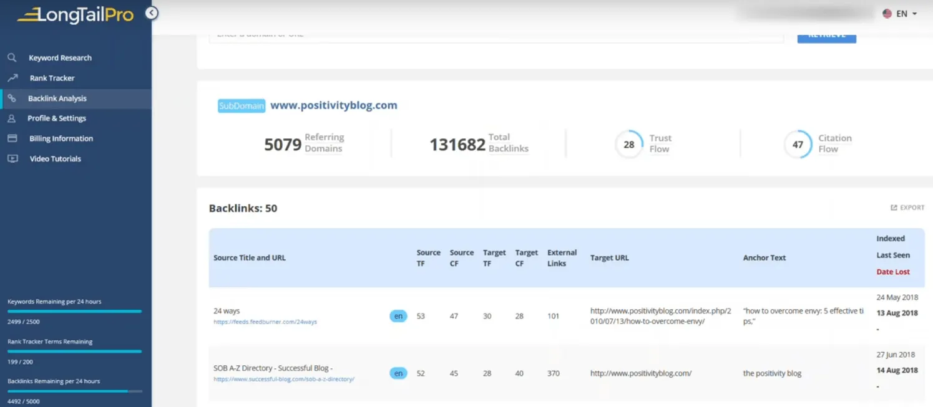Open the Rank Tracker menu item

(x=52, y=78)
